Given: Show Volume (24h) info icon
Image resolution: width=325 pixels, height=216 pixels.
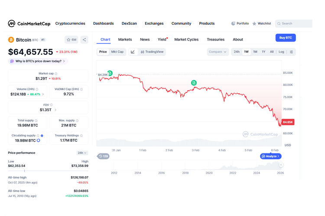Looking at the screenshot, I should click(x=37, y=89).
